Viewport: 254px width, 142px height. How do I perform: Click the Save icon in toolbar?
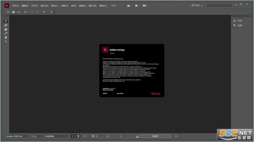[x=19, y=12]
